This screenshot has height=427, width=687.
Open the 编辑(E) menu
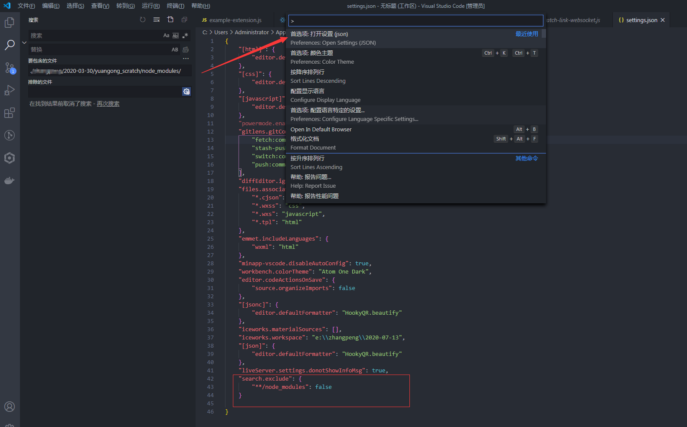coord(51,6)
